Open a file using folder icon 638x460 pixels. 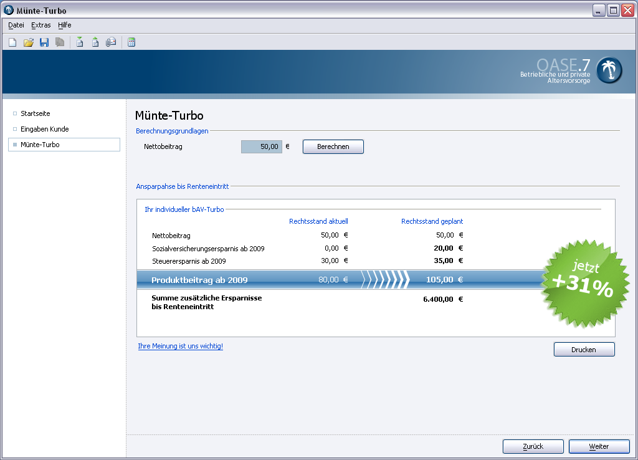point(29,42)
